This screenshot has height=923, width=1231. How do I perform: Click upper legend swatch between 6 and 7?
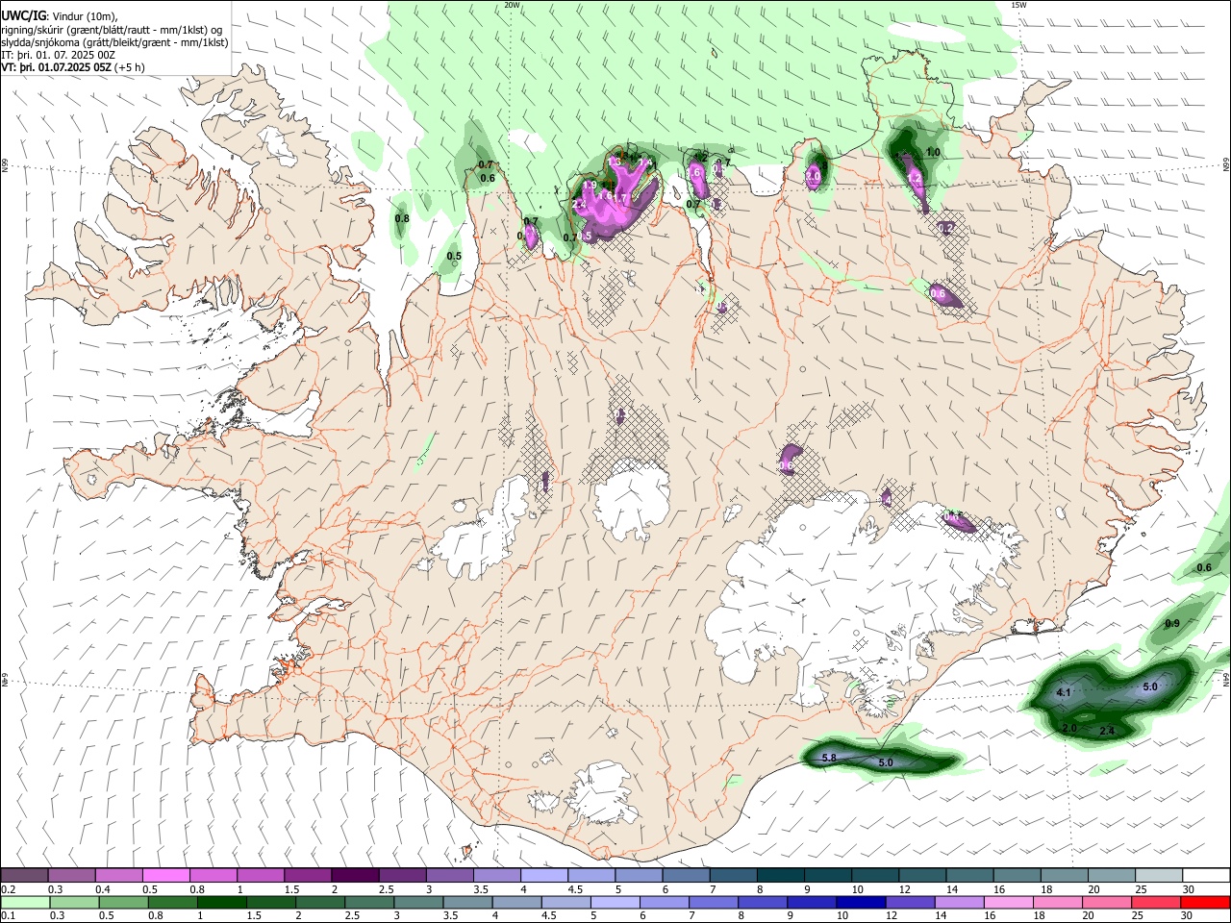click(686, 875)
